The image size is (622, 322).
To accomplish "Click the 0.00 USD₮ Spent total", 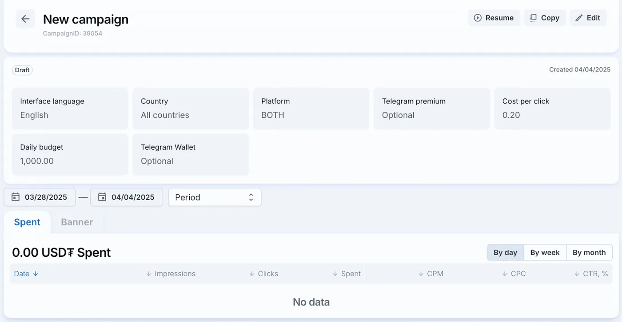I will coord(61,252).
